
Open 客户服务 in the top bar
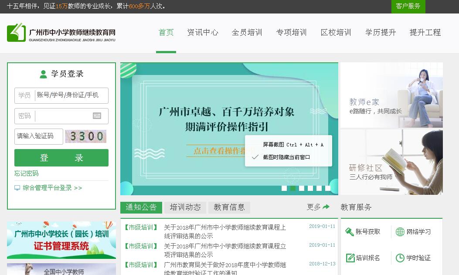point(408,6)
